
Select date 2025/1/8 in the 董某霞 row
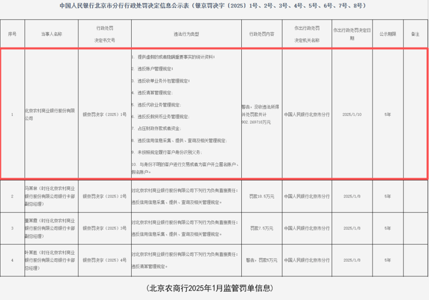(352, 228)
